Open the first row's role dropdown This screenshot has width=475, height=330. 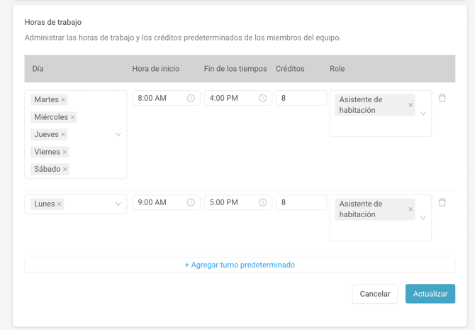(x=423, y=114)
